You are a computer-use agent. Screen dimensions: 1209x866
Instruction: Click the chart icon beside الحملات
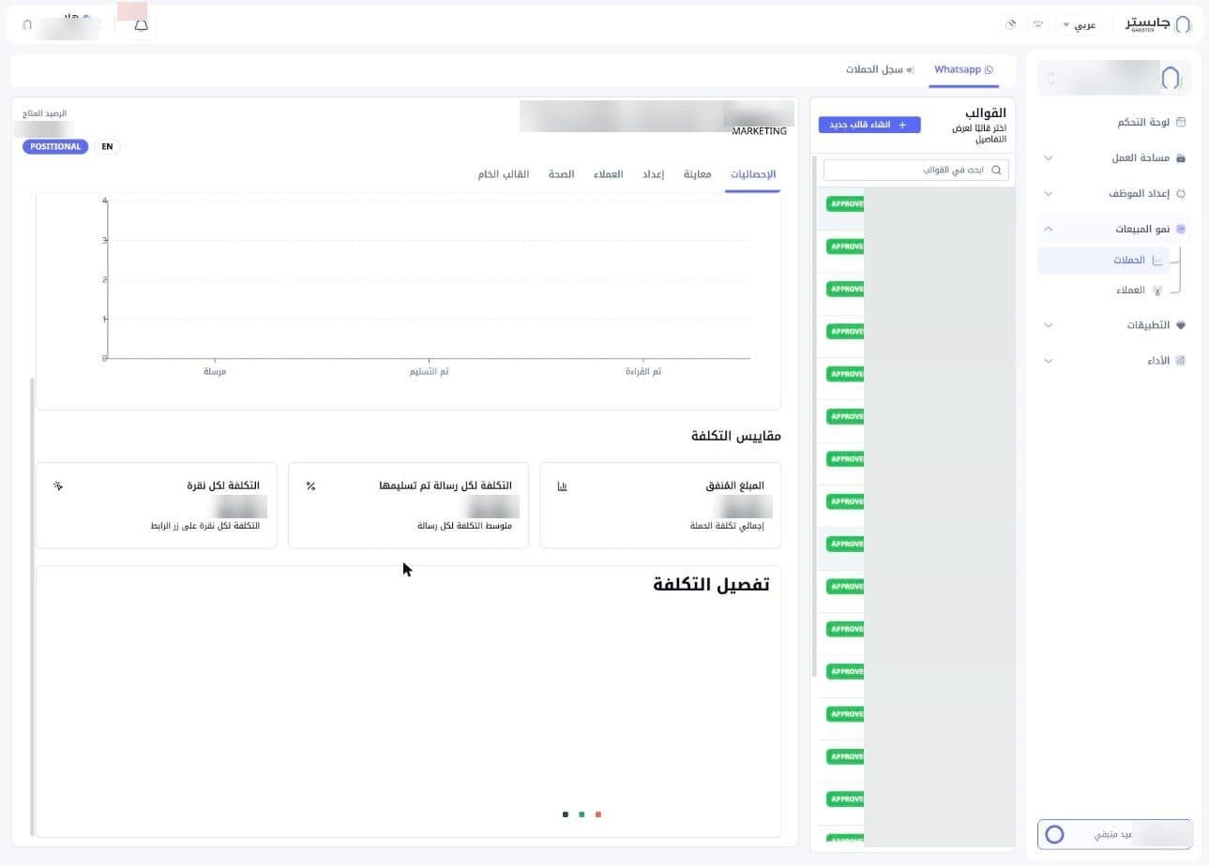point(1157,261)
